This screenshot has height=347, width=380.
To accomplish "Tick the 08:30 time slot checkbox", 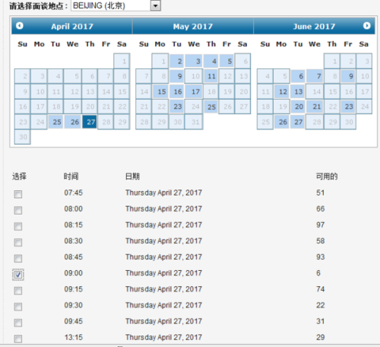I will pos(18,243).
